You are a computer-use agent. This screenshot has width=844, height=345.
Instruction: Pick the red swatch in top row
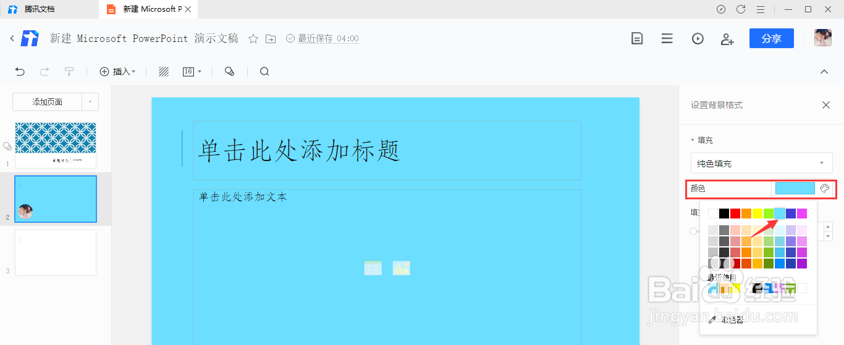click(x=735, y=214)
